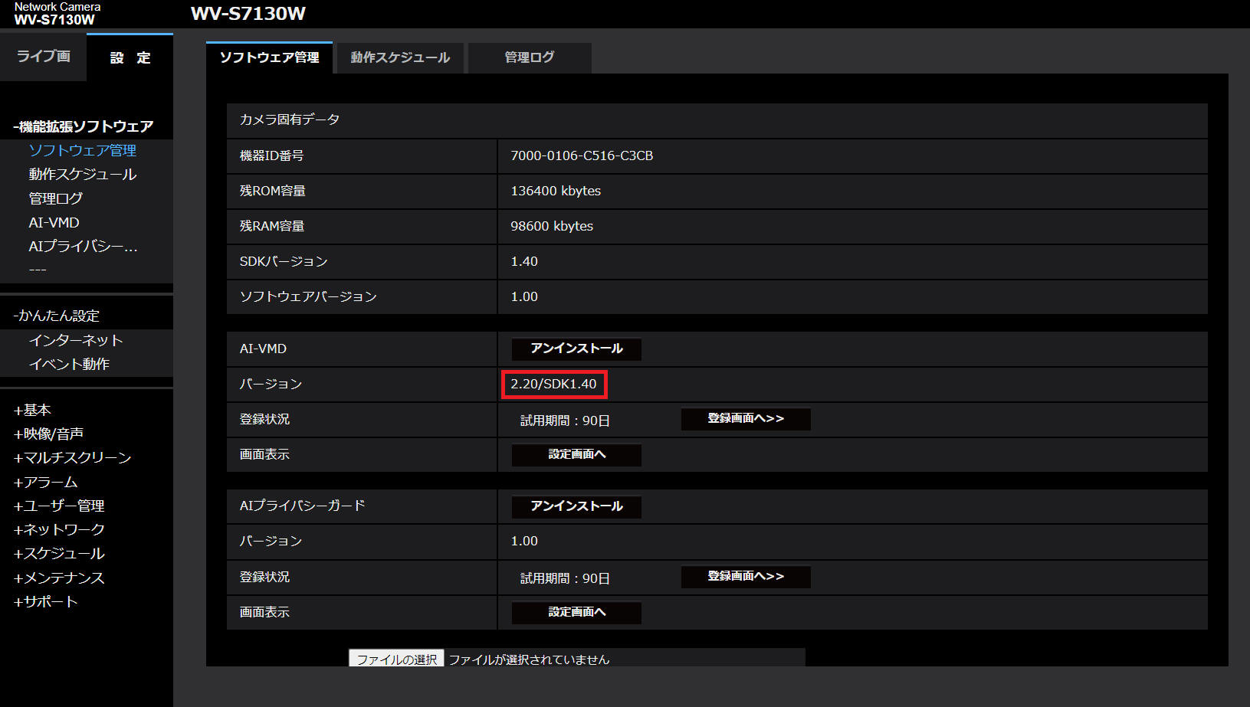Open AIプライバシーガード 設定画面へ settings
The height and width of the screenshot is (707, 1250).
(x=576, y=613)
